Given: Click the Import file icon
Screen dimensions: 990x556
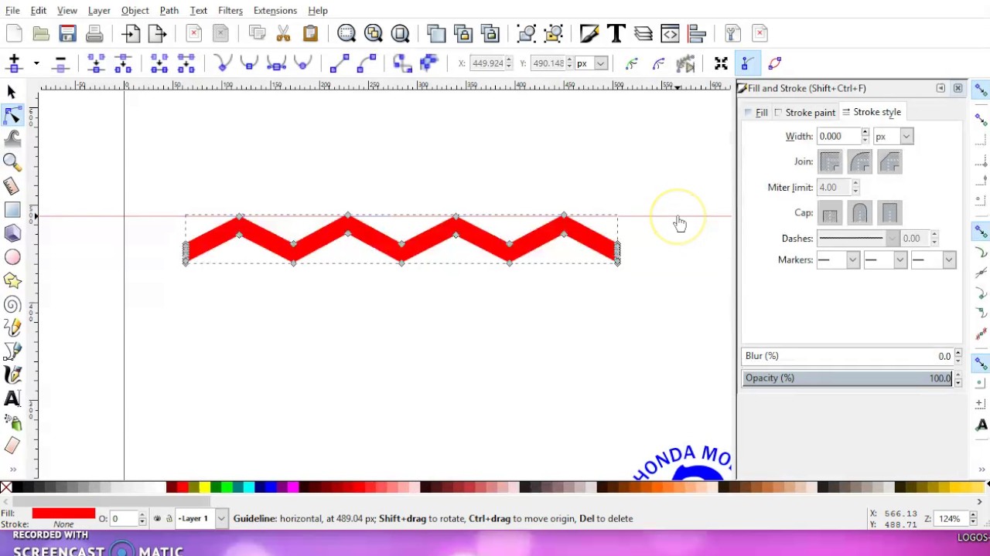Looking at the screenshot, I should pos(131,33).
